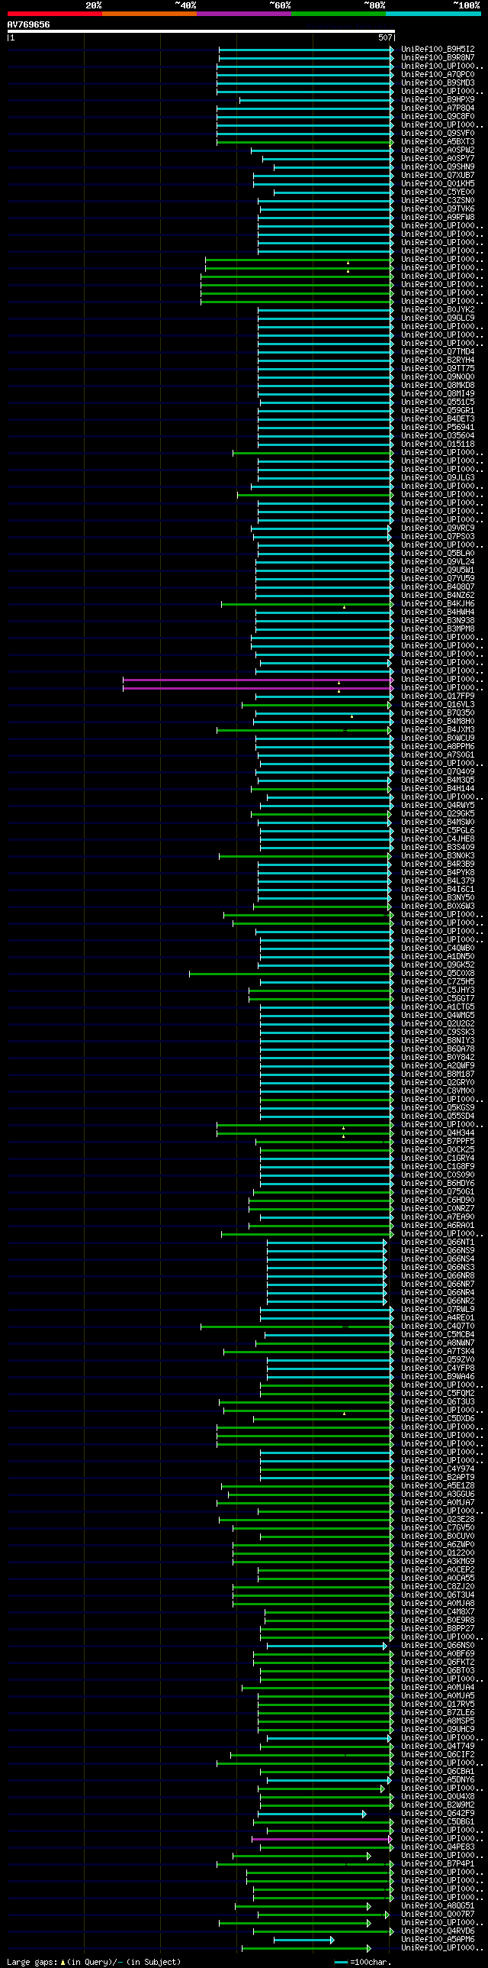This screenshot has height=1968, width=488.
Task: Open hit UniRef100_A7P8Q4
Action: tap(438, 108)
